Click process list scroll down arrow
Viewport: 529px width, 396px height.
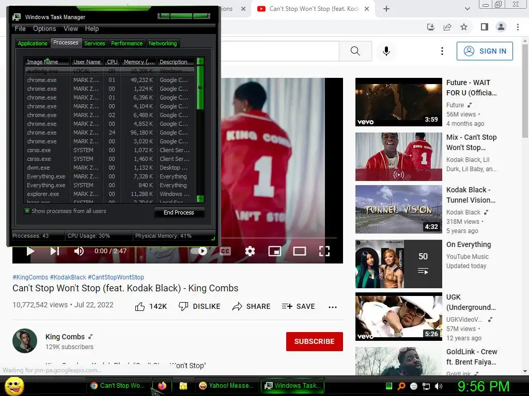[200, 199]
